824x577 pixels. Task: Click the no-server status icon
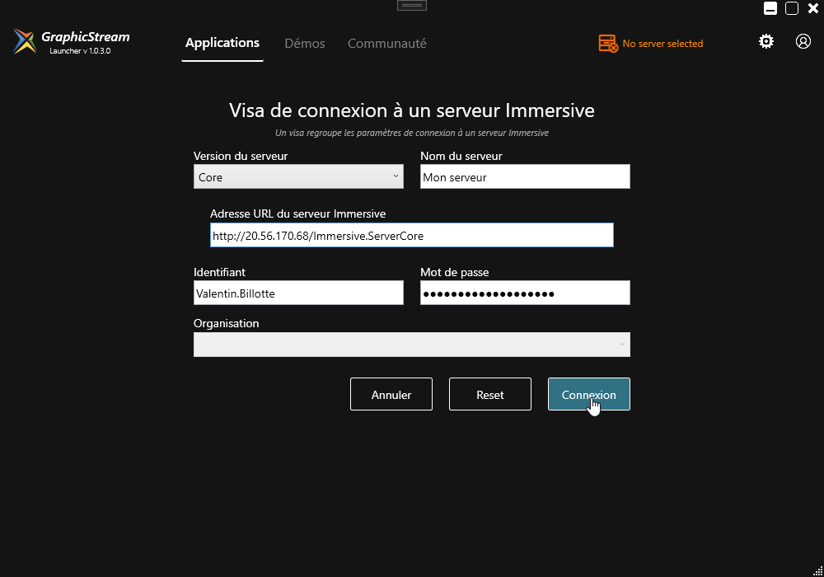click(608, 44)
